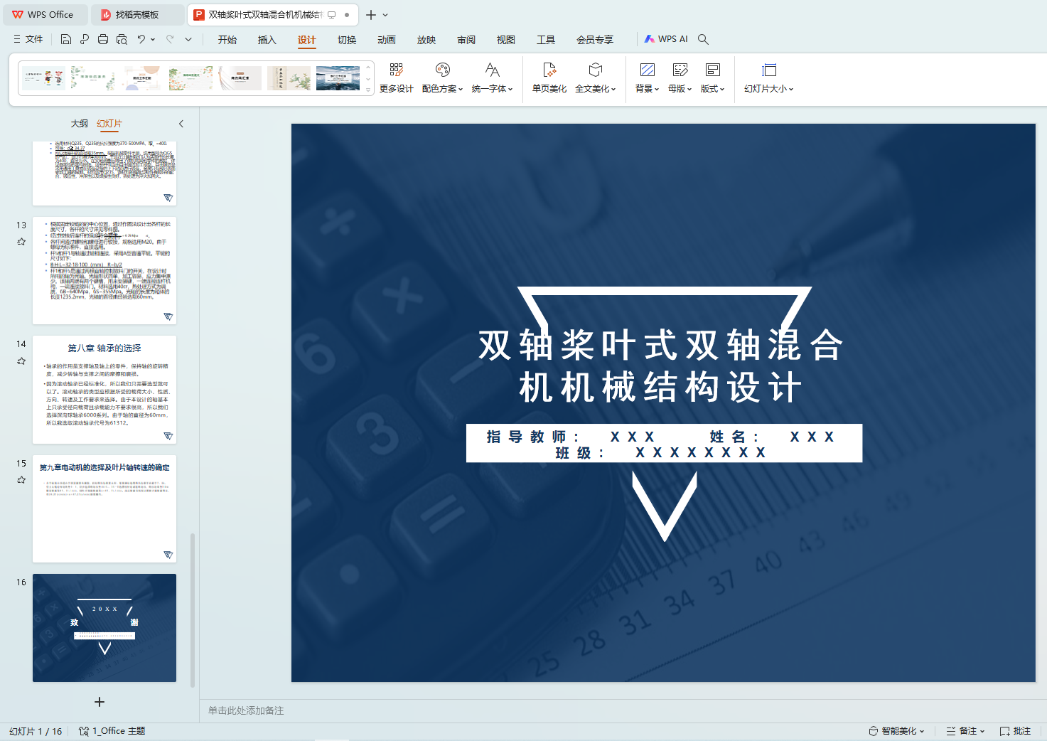Apply the ocean landscape design theme
1047x741 pixels.
[x=338, y=78]
